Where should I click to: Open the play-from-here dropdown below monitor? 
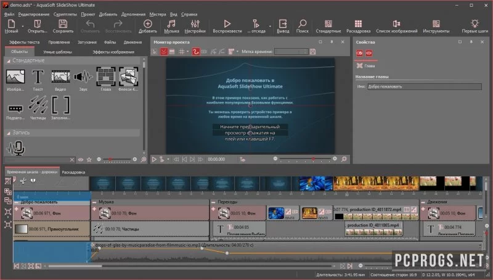click(168, 160)
